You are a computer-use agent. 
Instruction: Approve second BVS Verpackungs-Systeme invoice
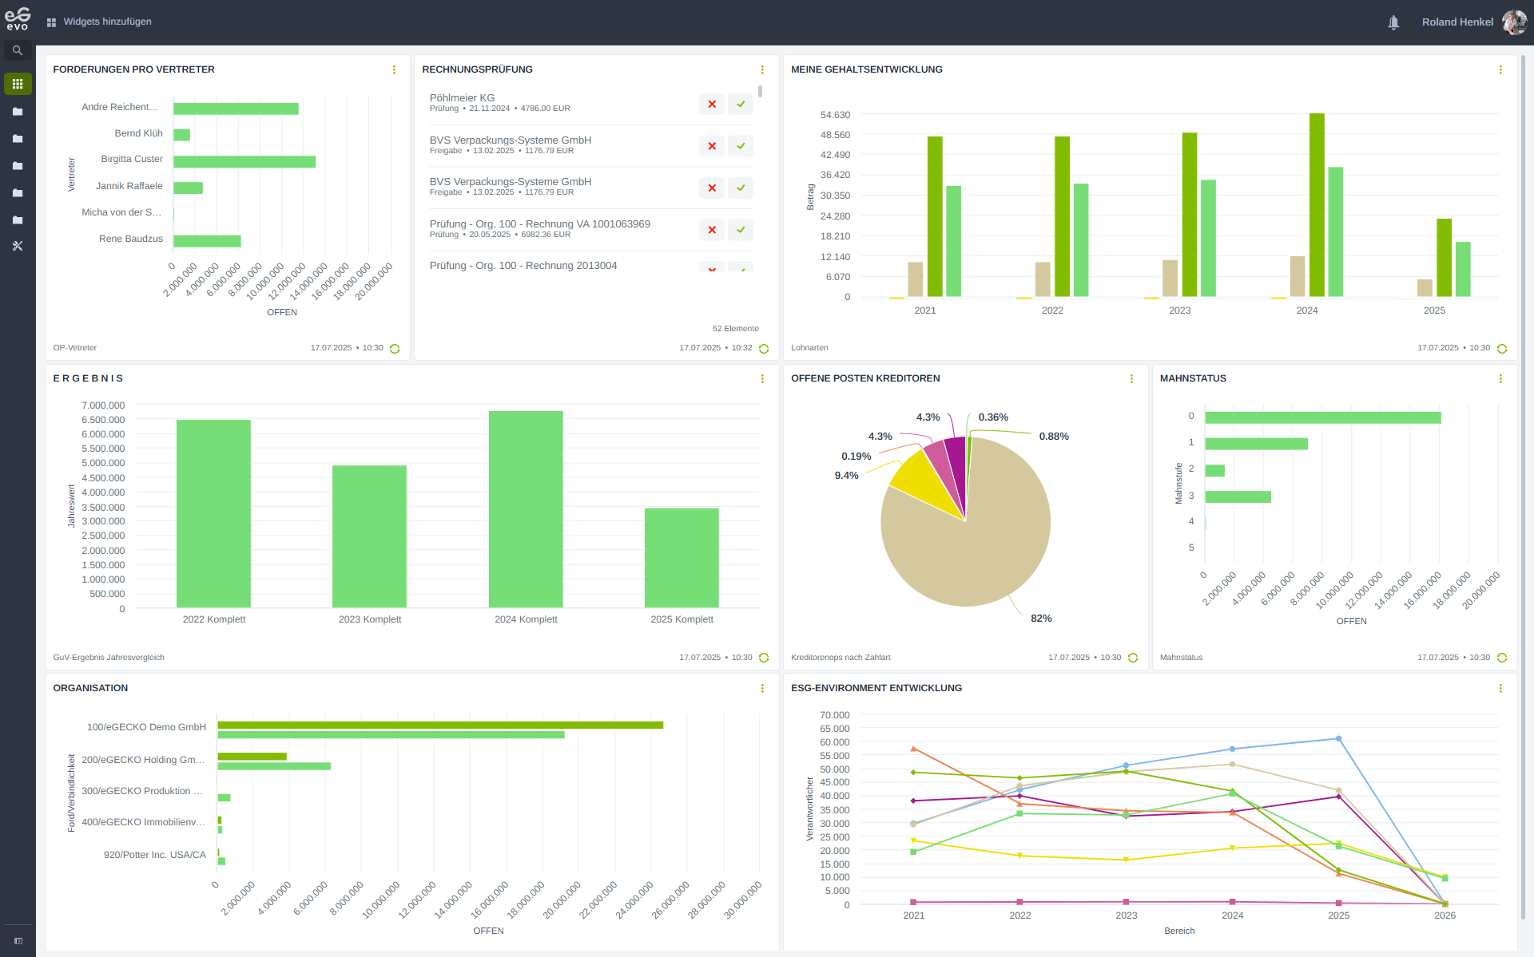point(741,188)
